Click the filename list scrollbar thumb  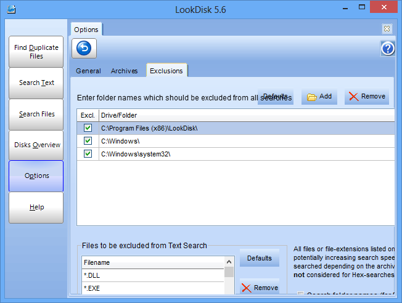point(229,272)
